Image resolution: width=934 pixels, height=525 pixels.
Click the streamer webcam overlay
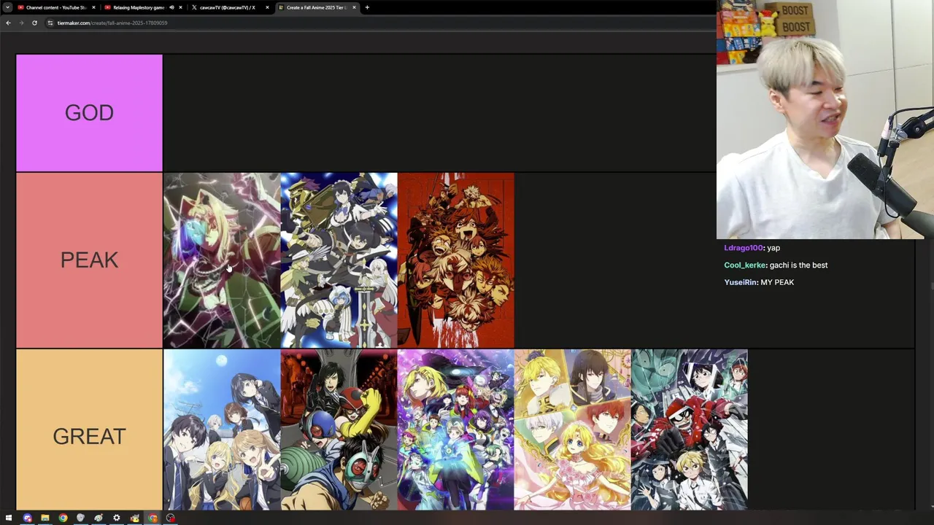tap(825, 120)
